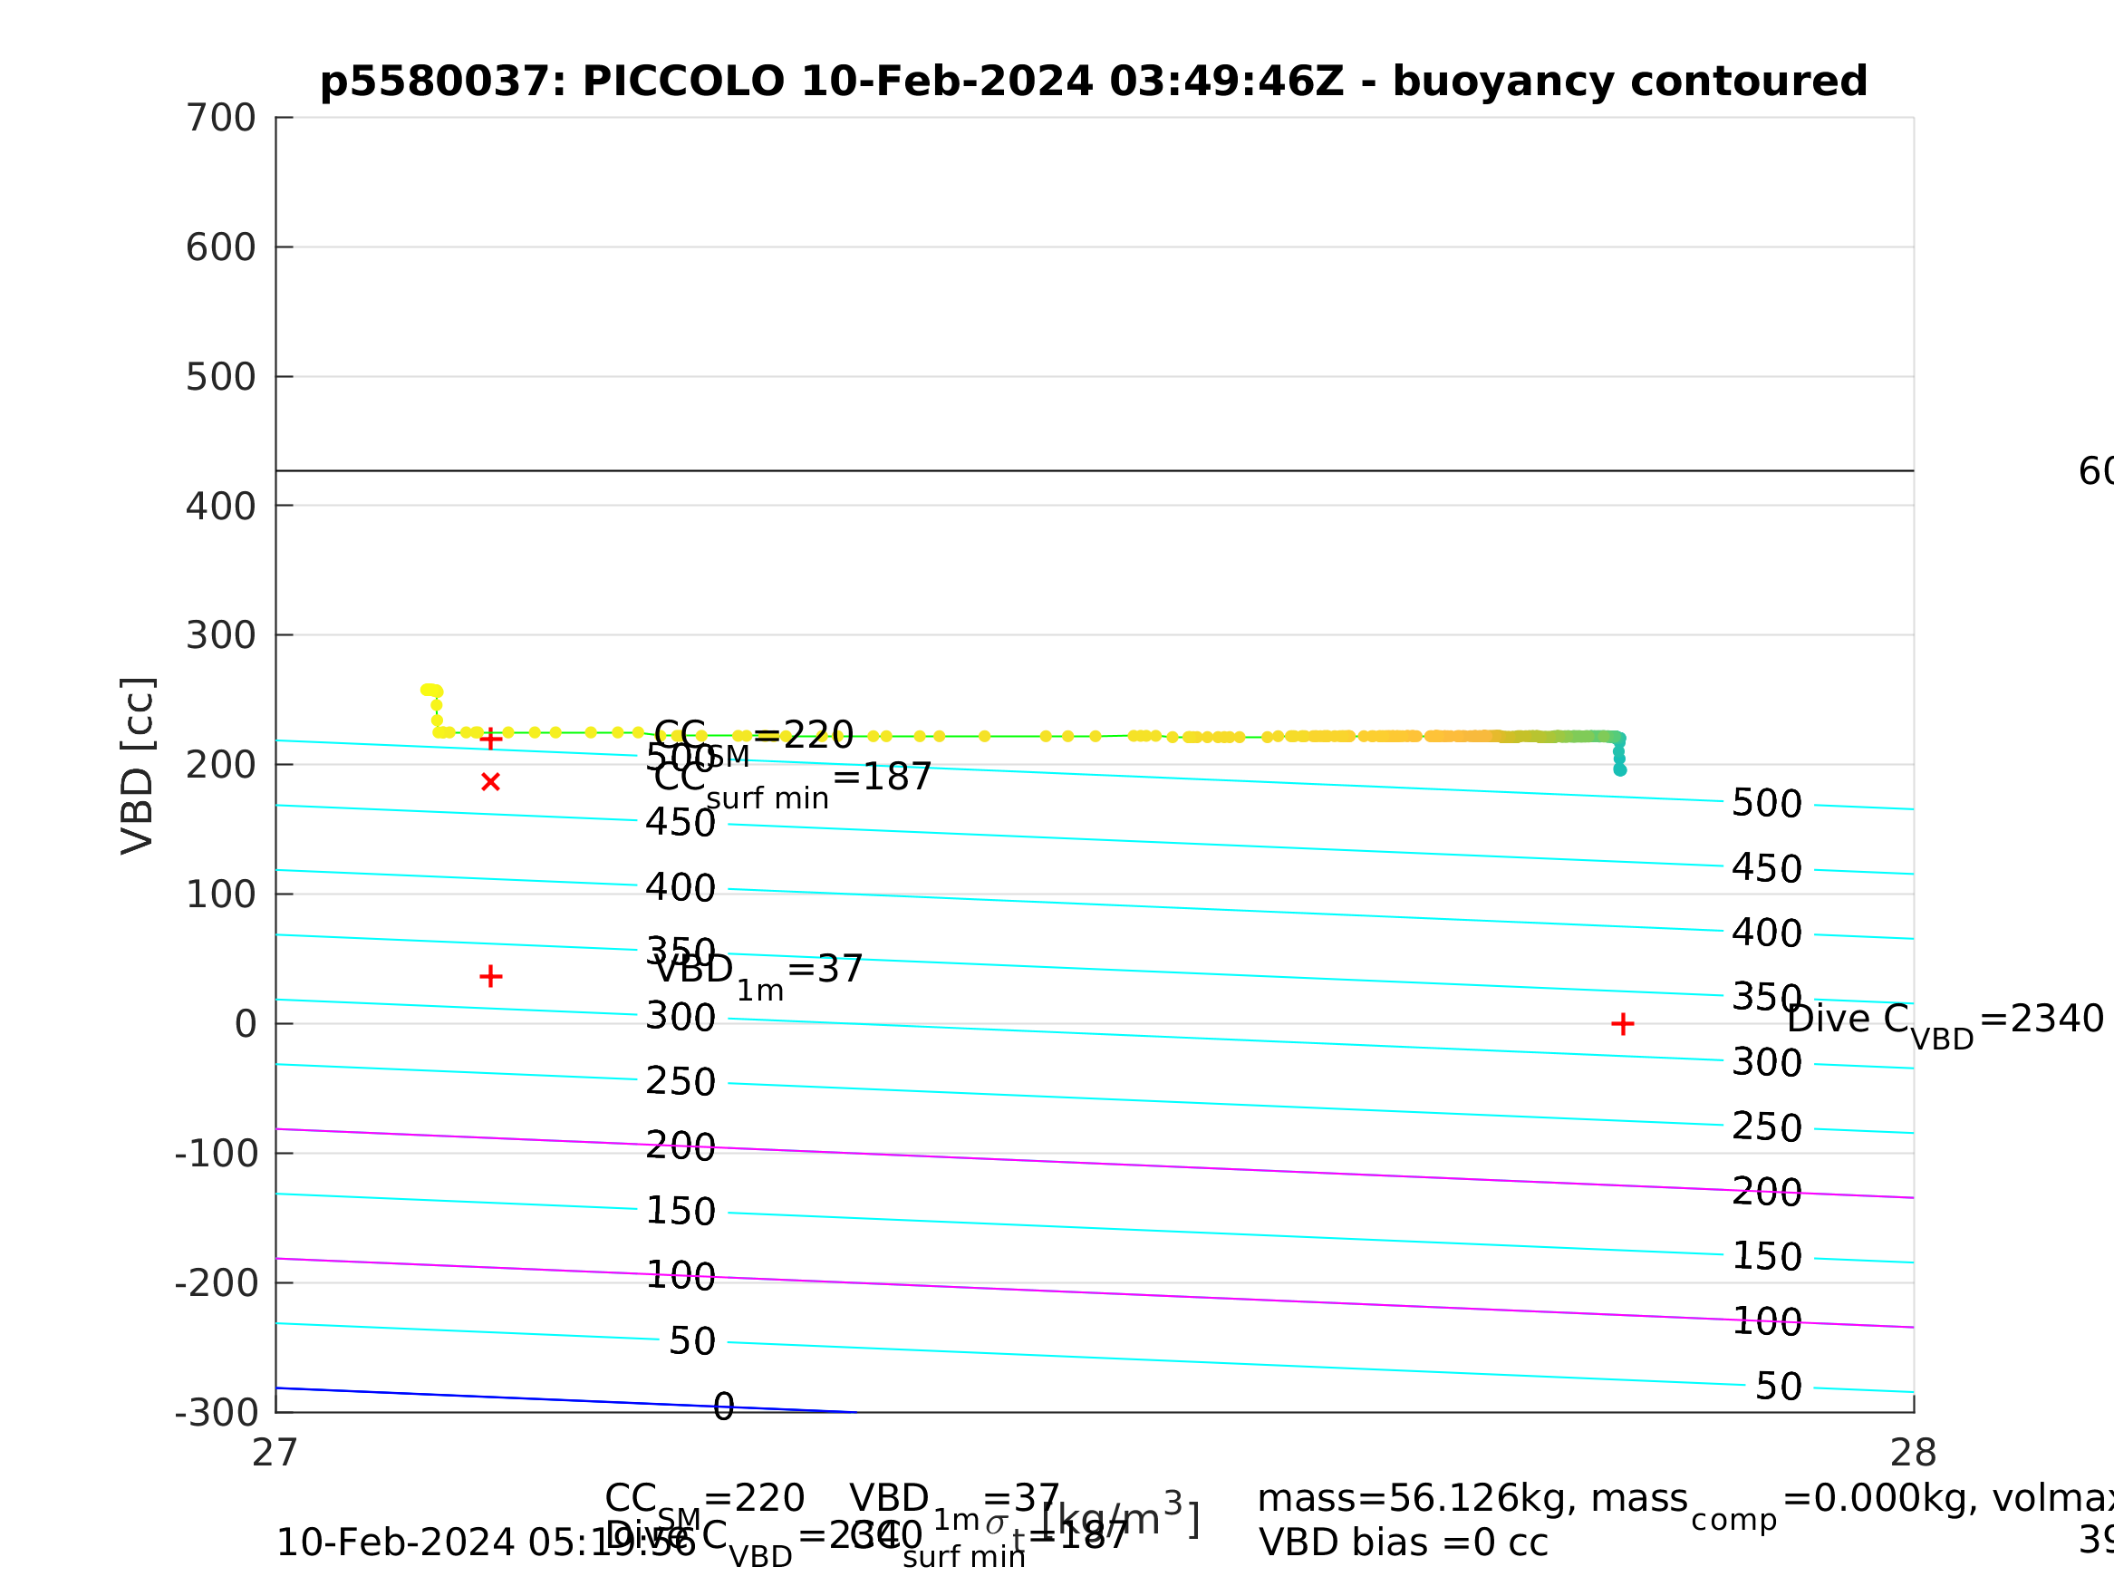
Task: Click the 'VBD_1m=37' annotation inside the plot
Action: (758, 977)
